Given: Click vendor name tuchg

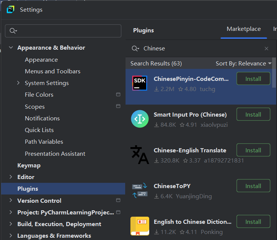Looking at the screenshot, I should (207, 89).
